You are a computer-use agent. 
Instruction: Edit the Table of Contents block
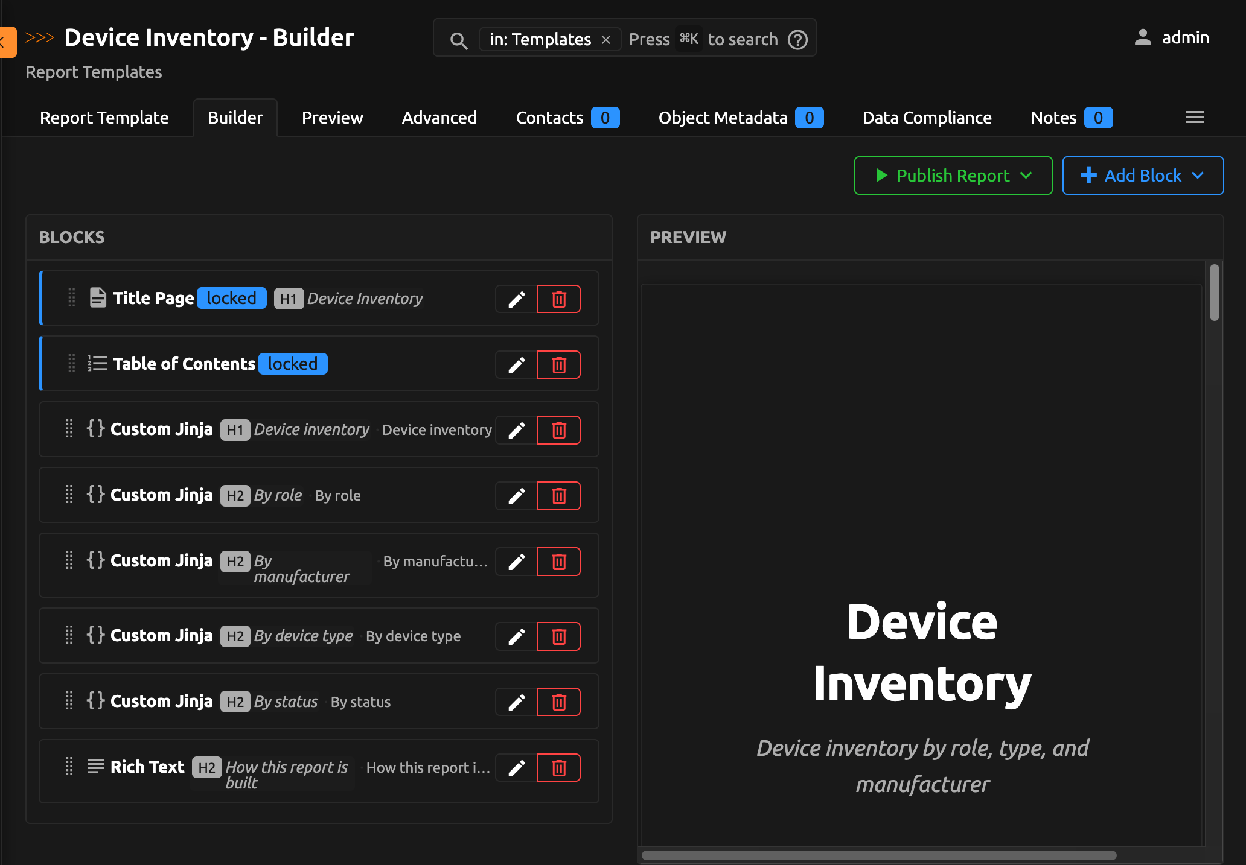click(516, 365)
